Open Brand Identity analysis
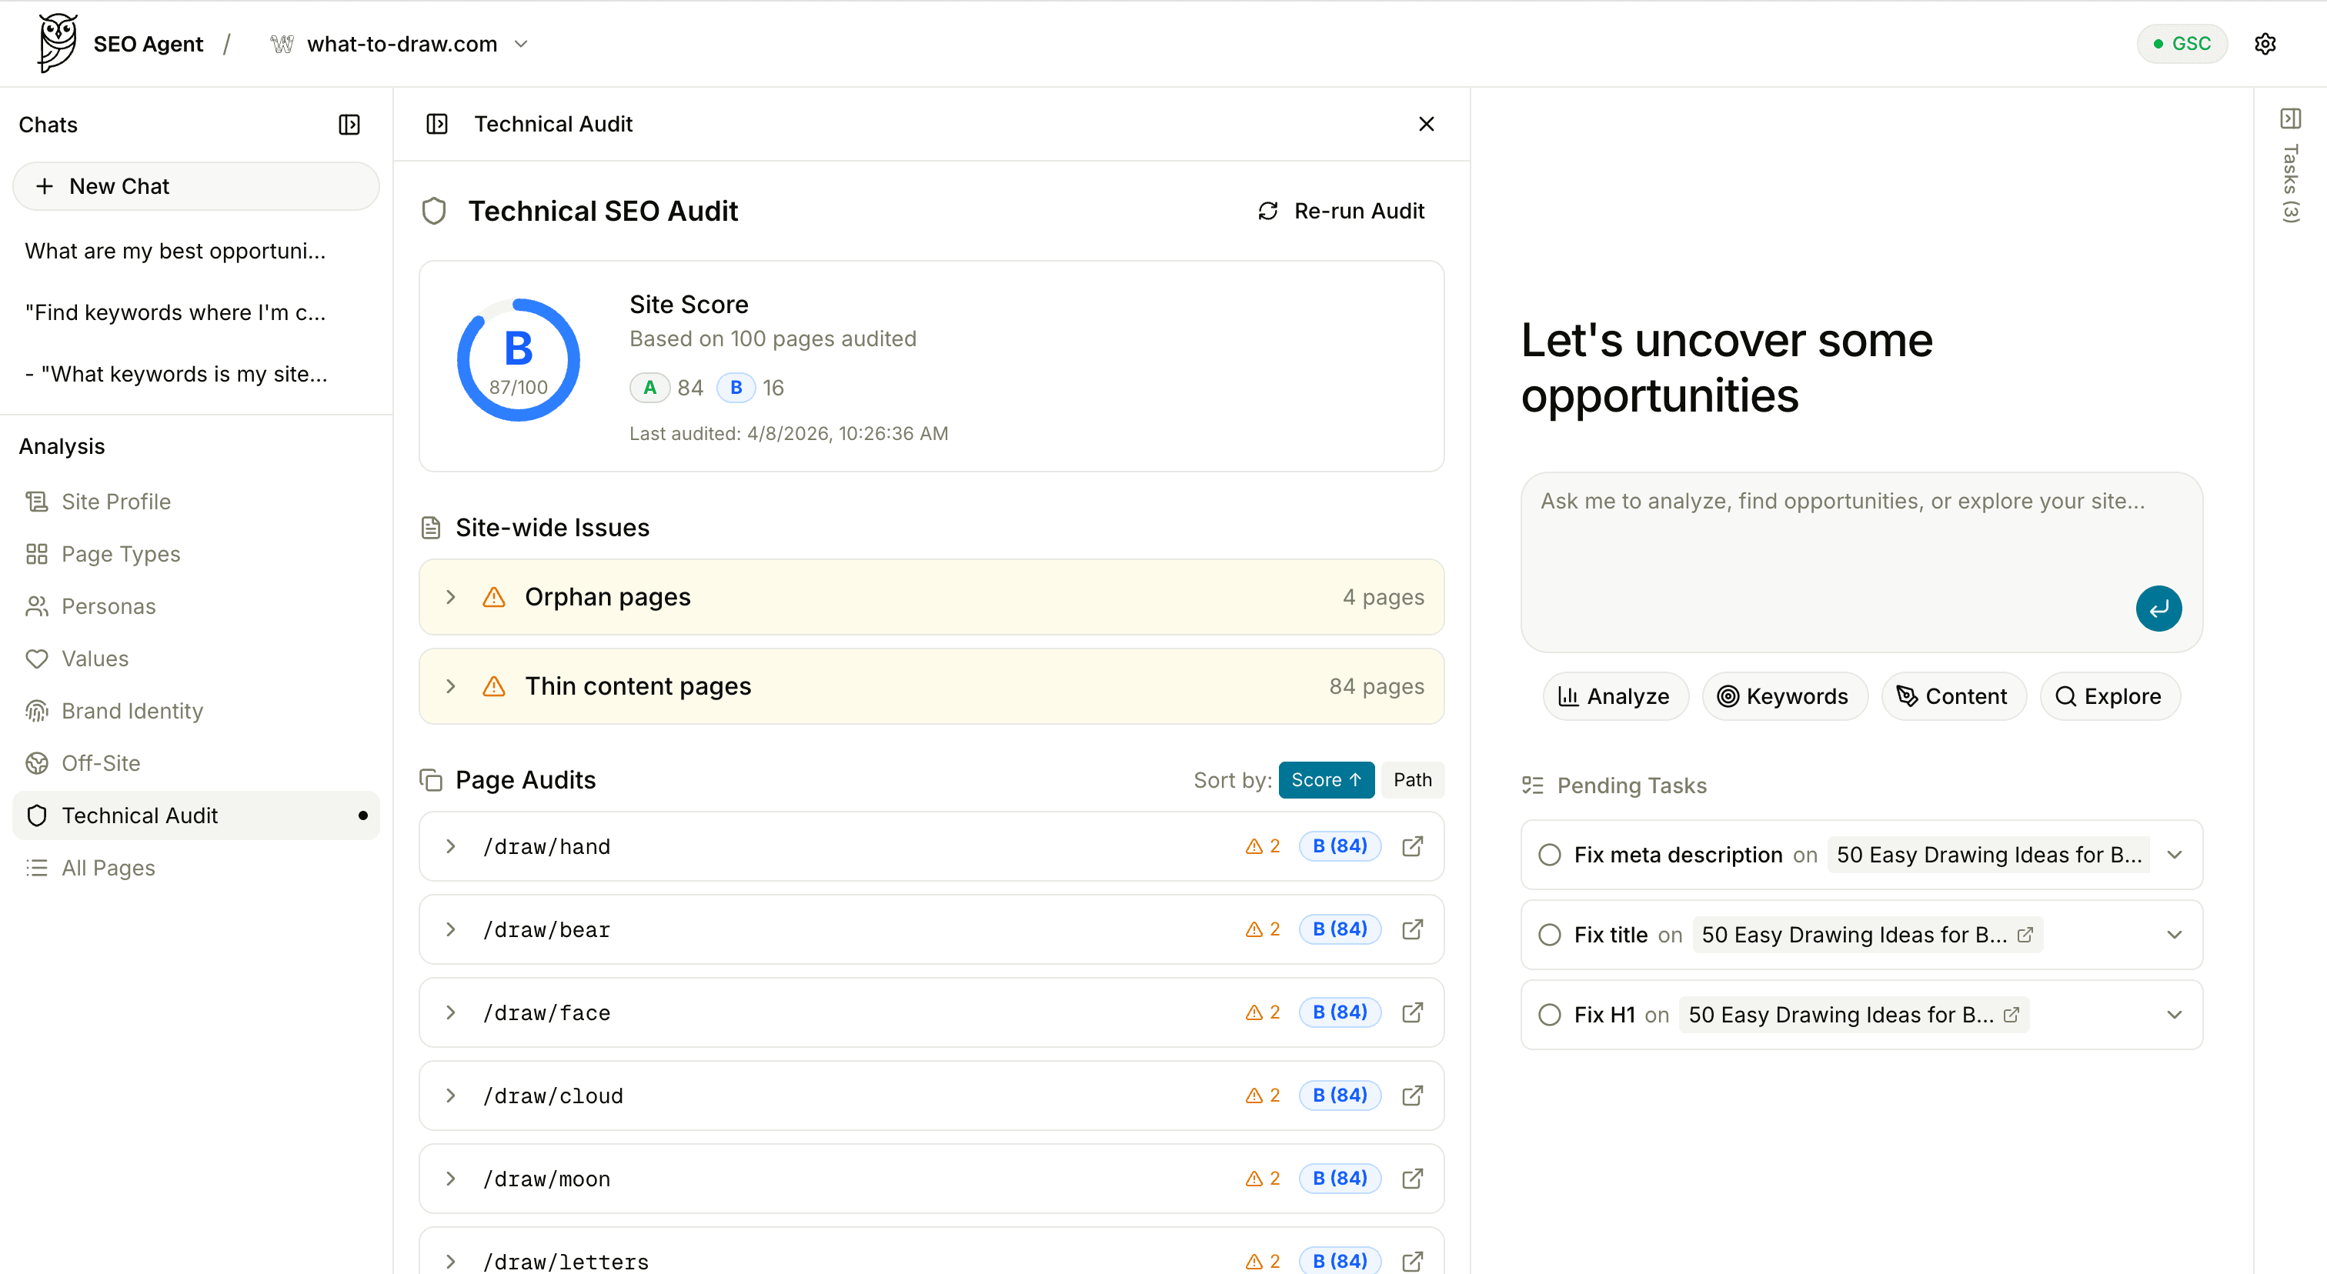This screenshot has height=1274, width=2327. [196, 711]
